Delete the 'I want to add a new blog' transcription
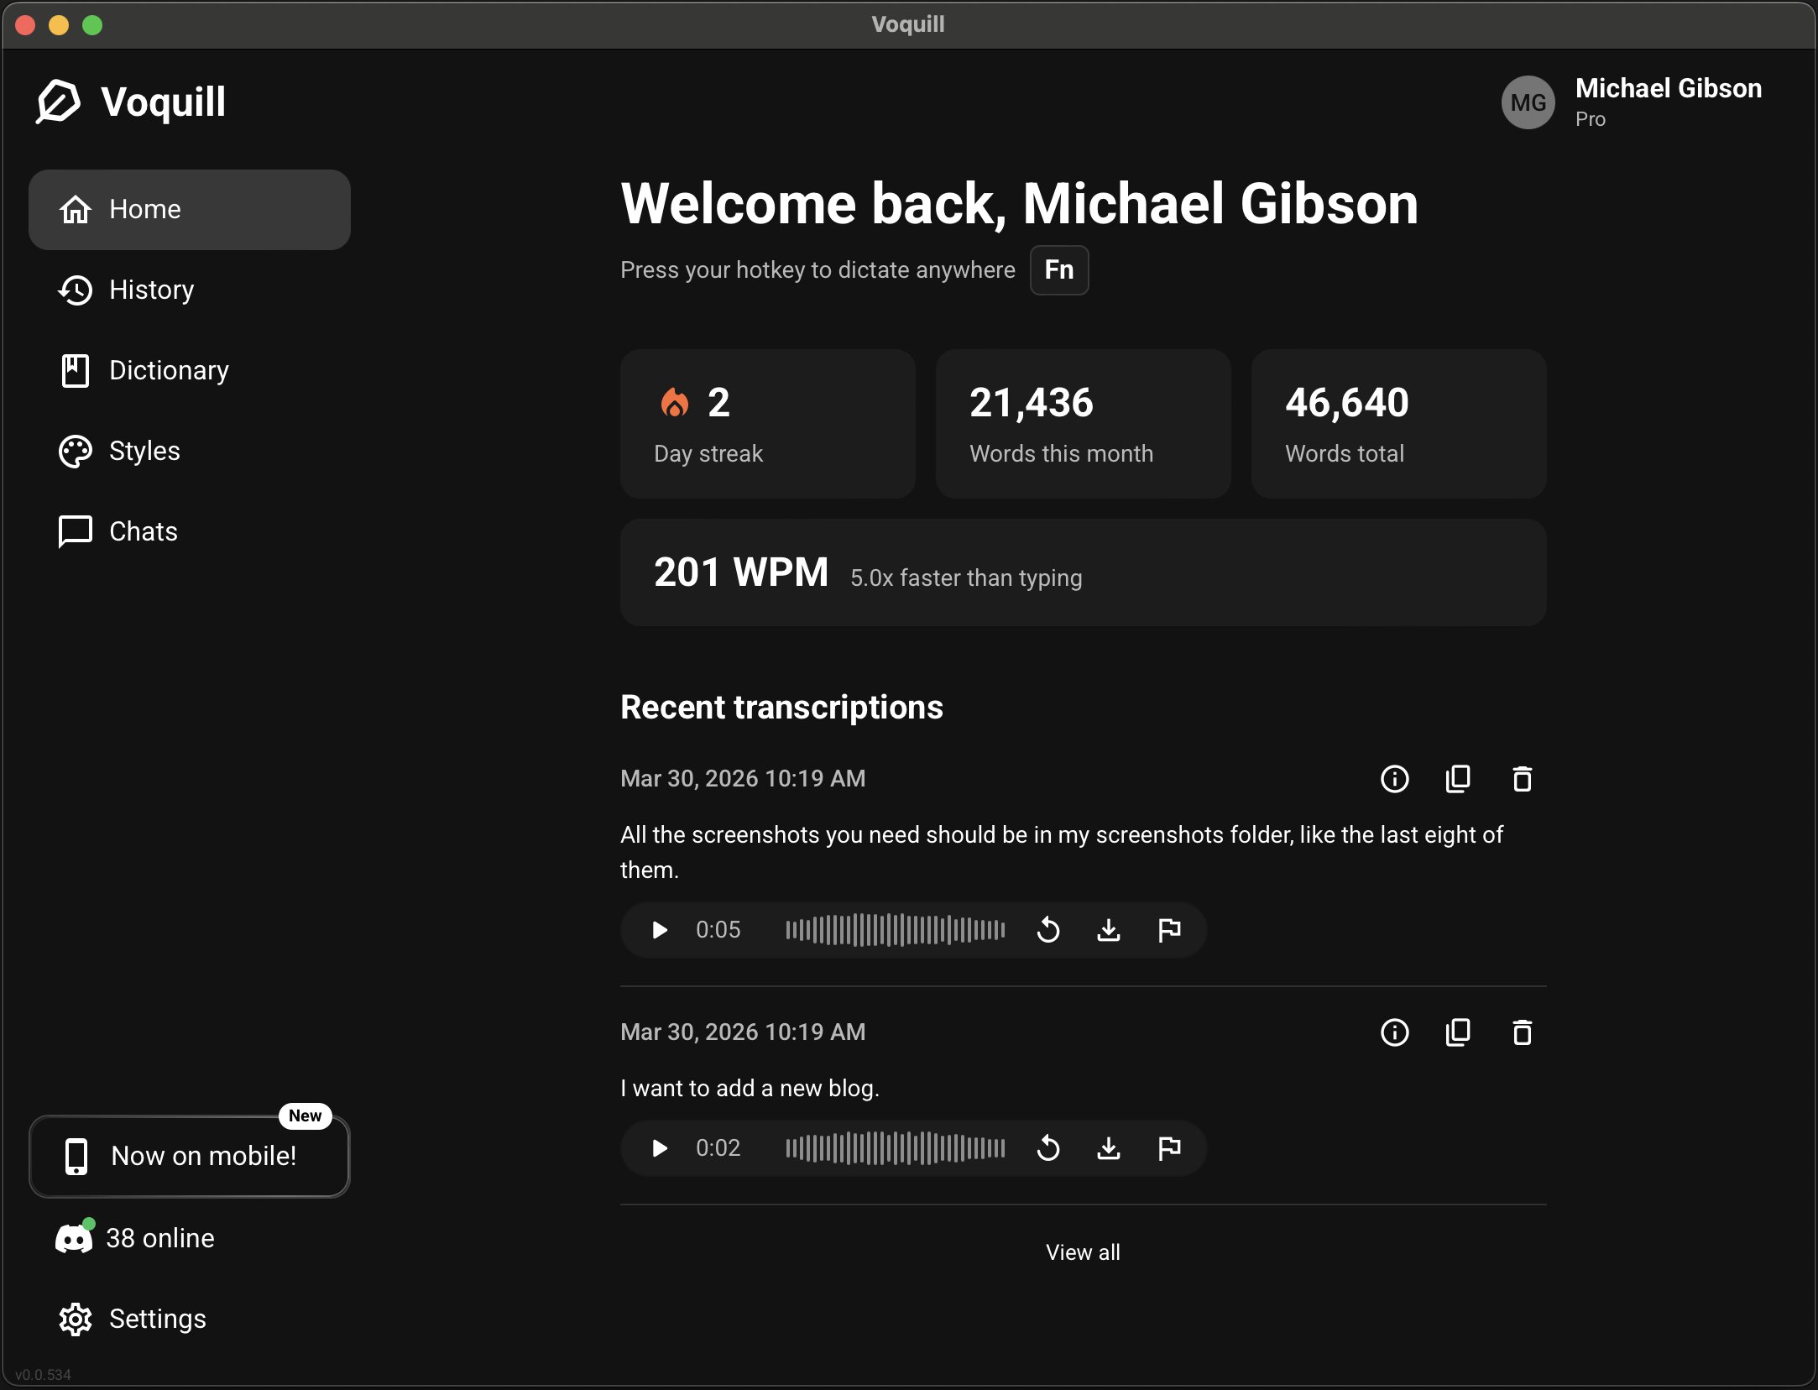The width and height of the screenshot is (1818, 1390). point(1522,1032)
